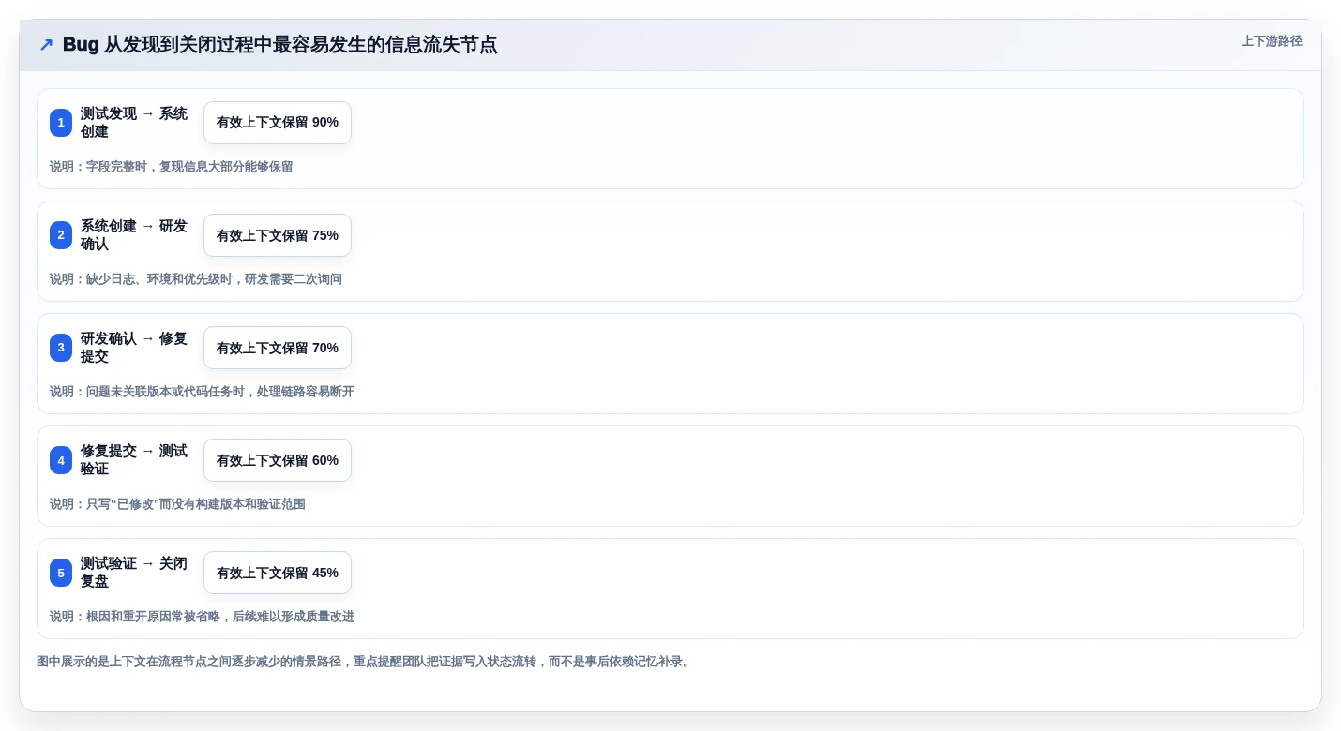The height and width of the screenshot is (731, 1341).
Task: Click the 有效上下文保留 90% pill
Action: pos(278,123)
